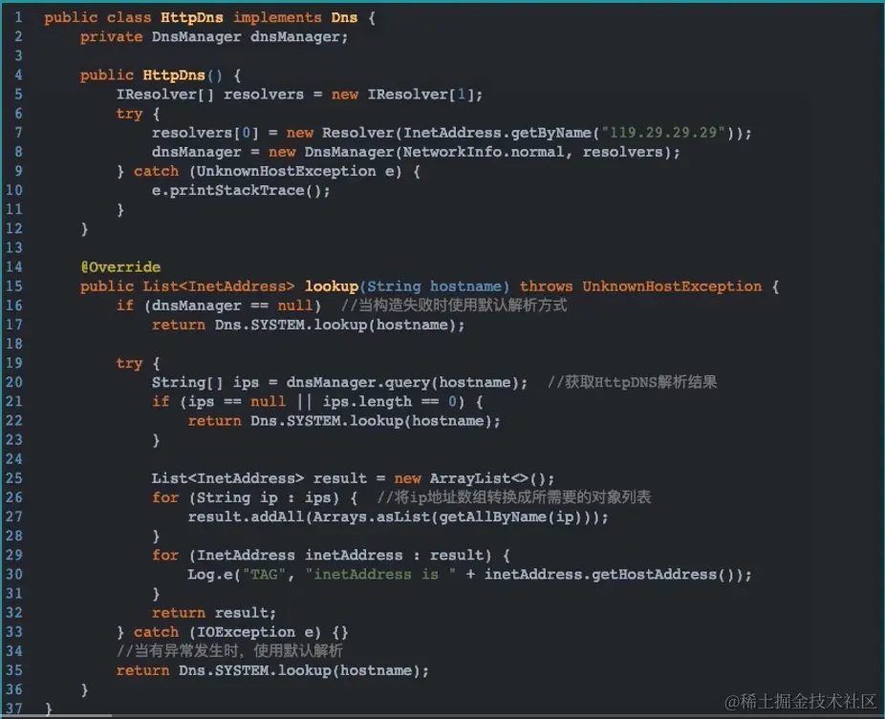Click the comment '//当有异常发生时，使用默认解析'
This screenshot has height=719, width=885.
point(229,651)
